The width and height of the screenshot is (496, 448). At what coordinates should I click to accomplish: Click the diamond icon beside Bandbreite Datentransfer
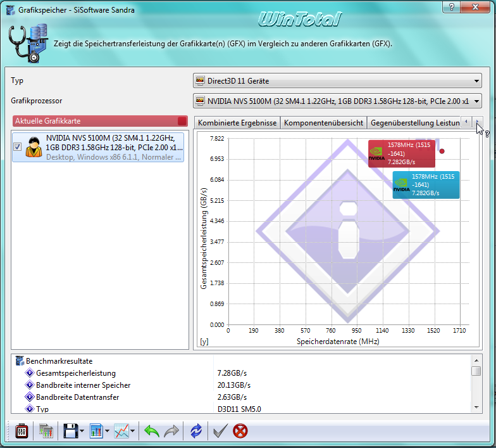[x=29, y=397]
